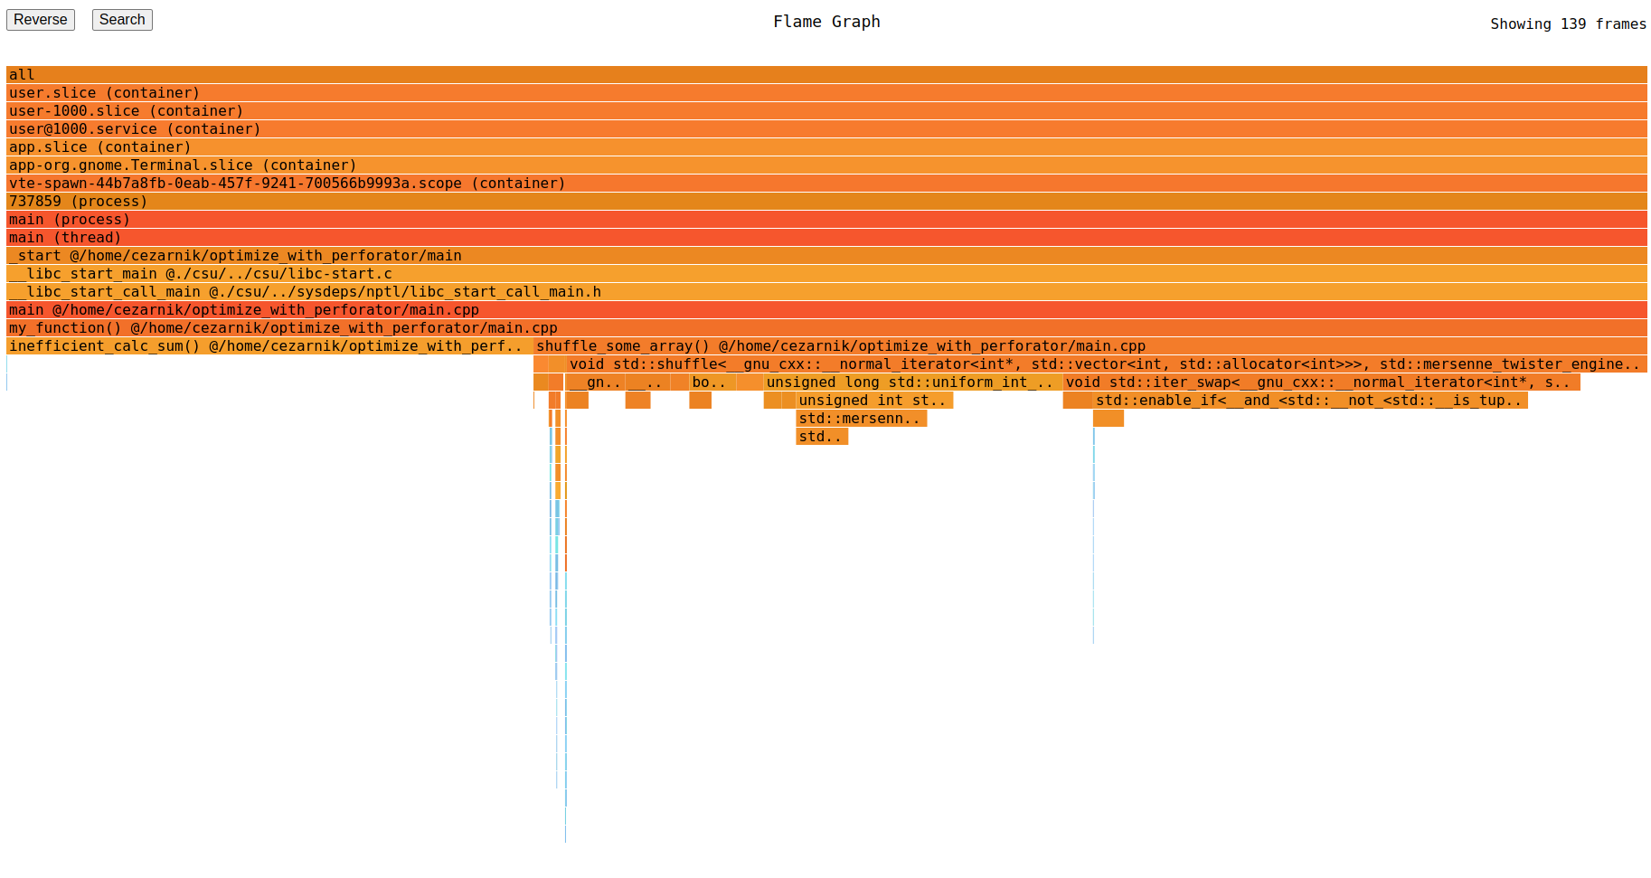This screenshot has width=1651, height=878.
Task: Zoom into the "user.slice (container)" frame
Action: tap(814, 92)
